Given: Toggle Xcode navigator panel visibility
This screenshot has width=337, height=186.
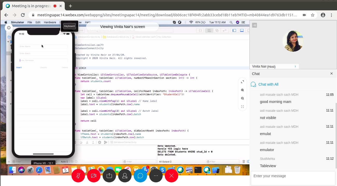Looking at the screenshot, I should tap(234, 30).
